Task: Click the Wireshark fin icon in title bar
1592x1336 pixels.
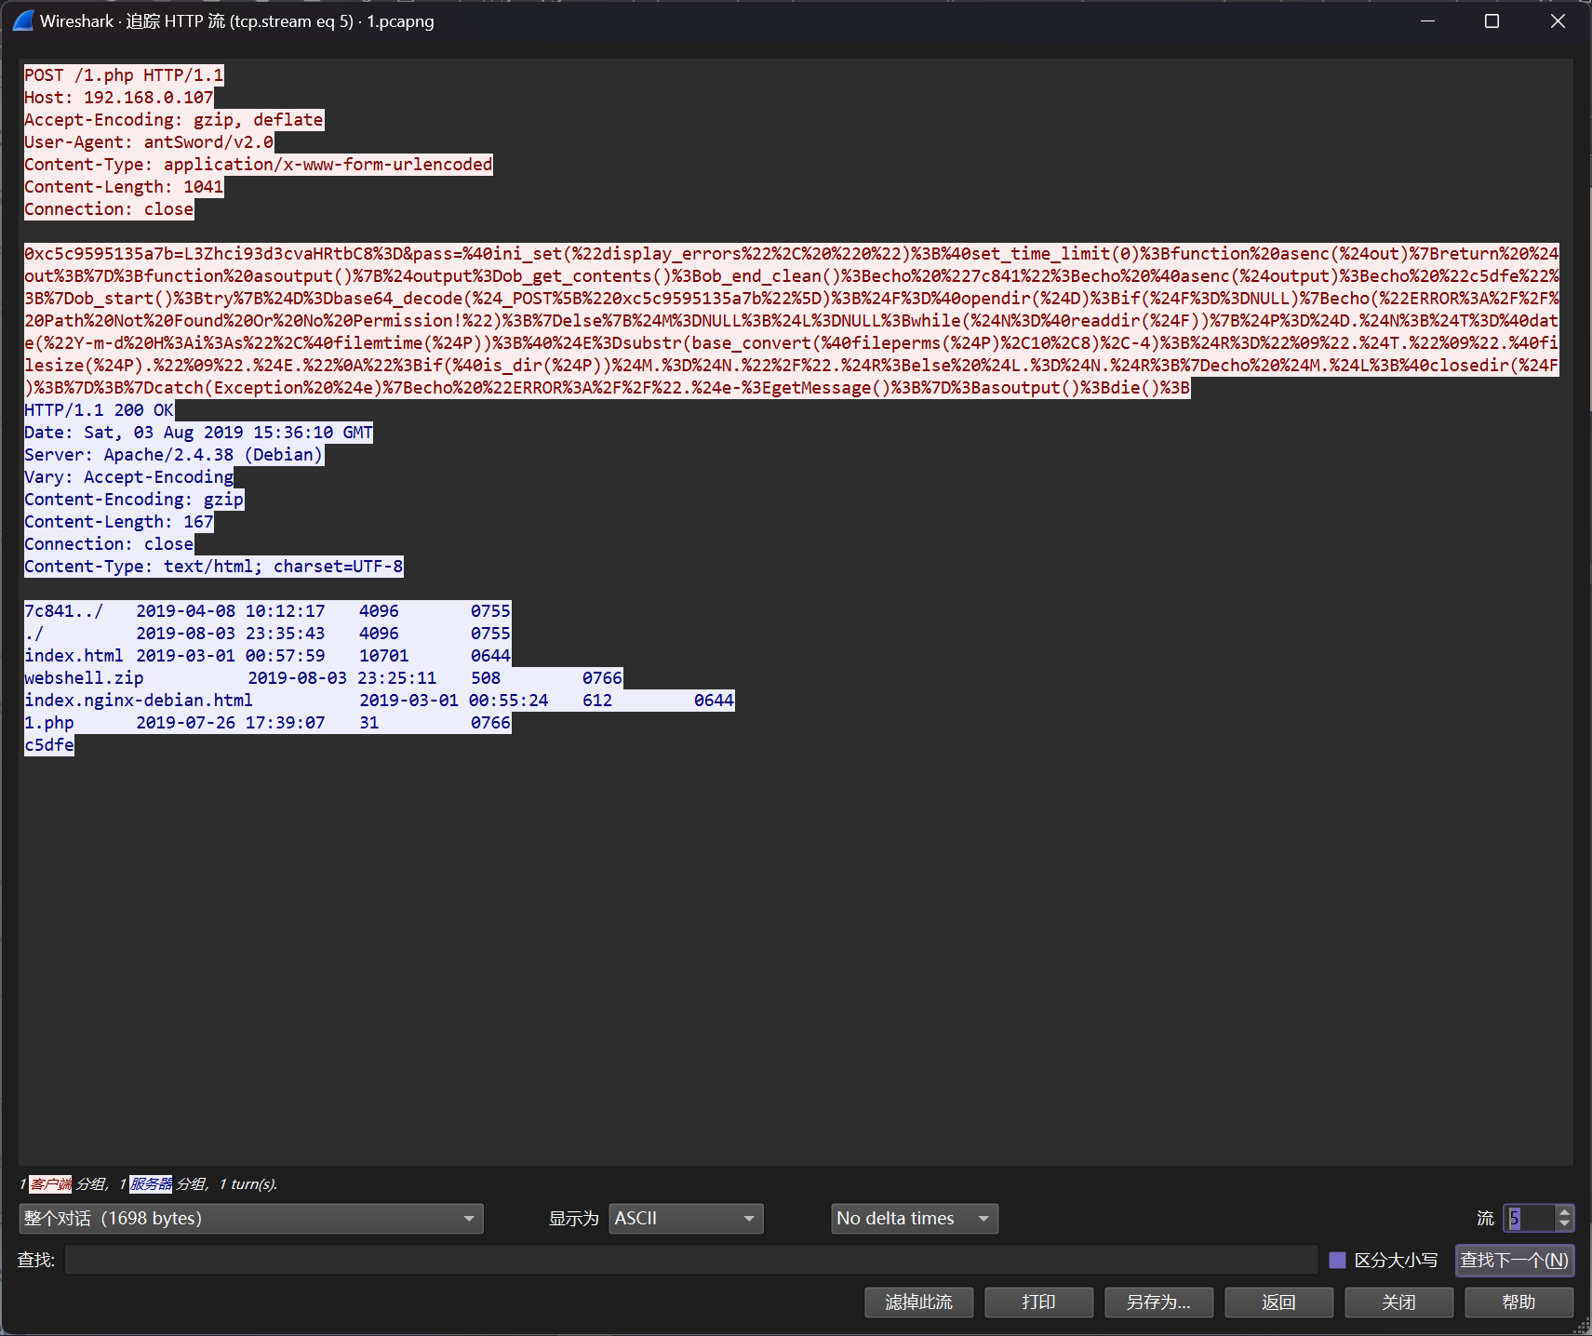Action: coord(23,20)
